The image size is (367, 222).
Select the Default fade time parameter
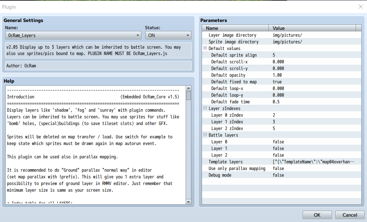click(x=282, y=102)
